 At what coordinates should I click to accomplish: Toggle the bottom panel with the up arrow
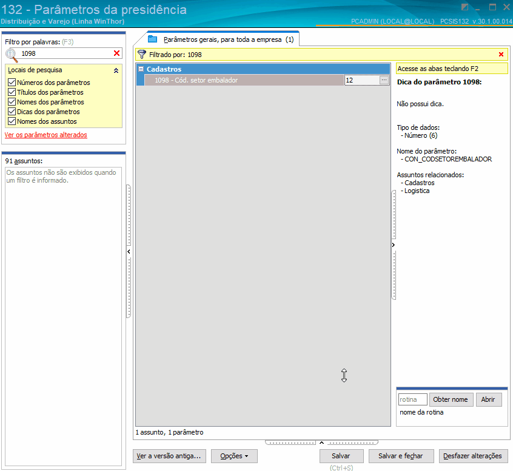point(321,442)
